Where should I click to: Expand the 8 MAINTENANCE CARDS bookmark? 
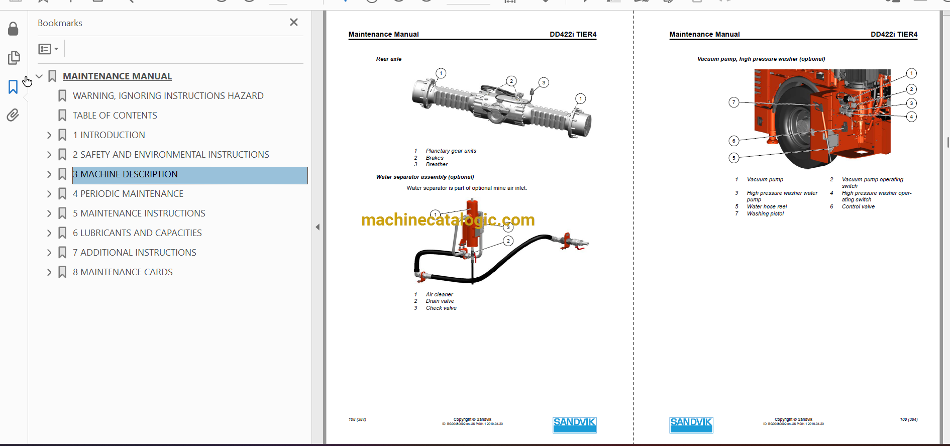(49, 272)
